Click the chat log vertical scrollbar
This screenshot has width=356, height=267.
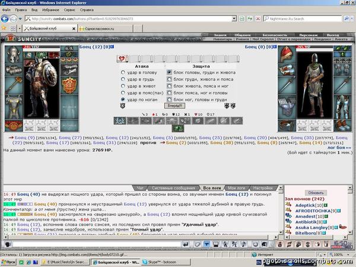point(281,210)
